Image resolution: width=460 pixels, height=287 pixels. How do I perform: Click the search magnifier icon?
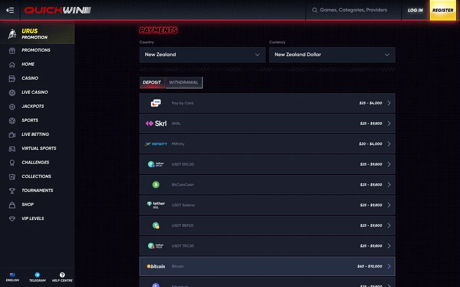(315, 10)
